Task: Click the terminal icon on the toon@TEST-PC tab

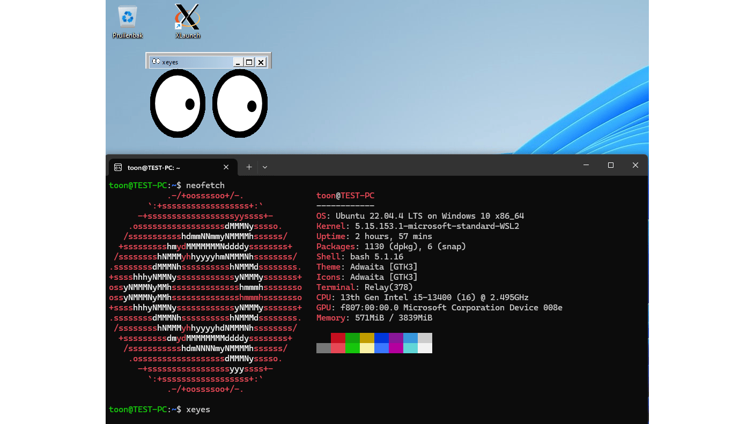Action: [x=118, y=167]
